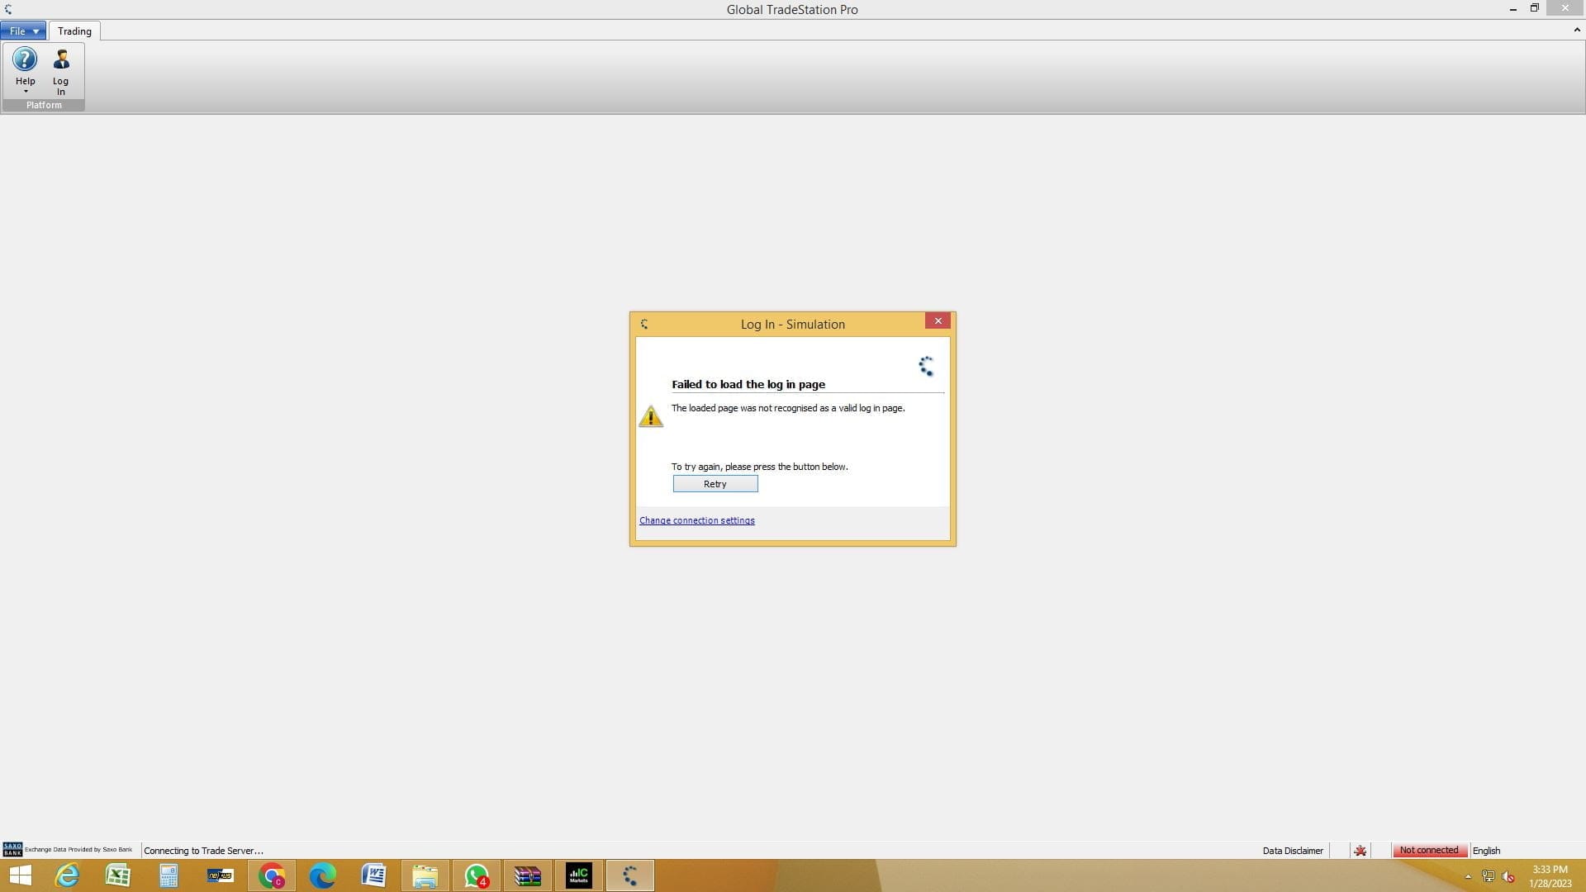The height and width of the screenshot is (892, 1586).
Task: Open WinRAR from the taskbar
Action: (x=527, y=875)
